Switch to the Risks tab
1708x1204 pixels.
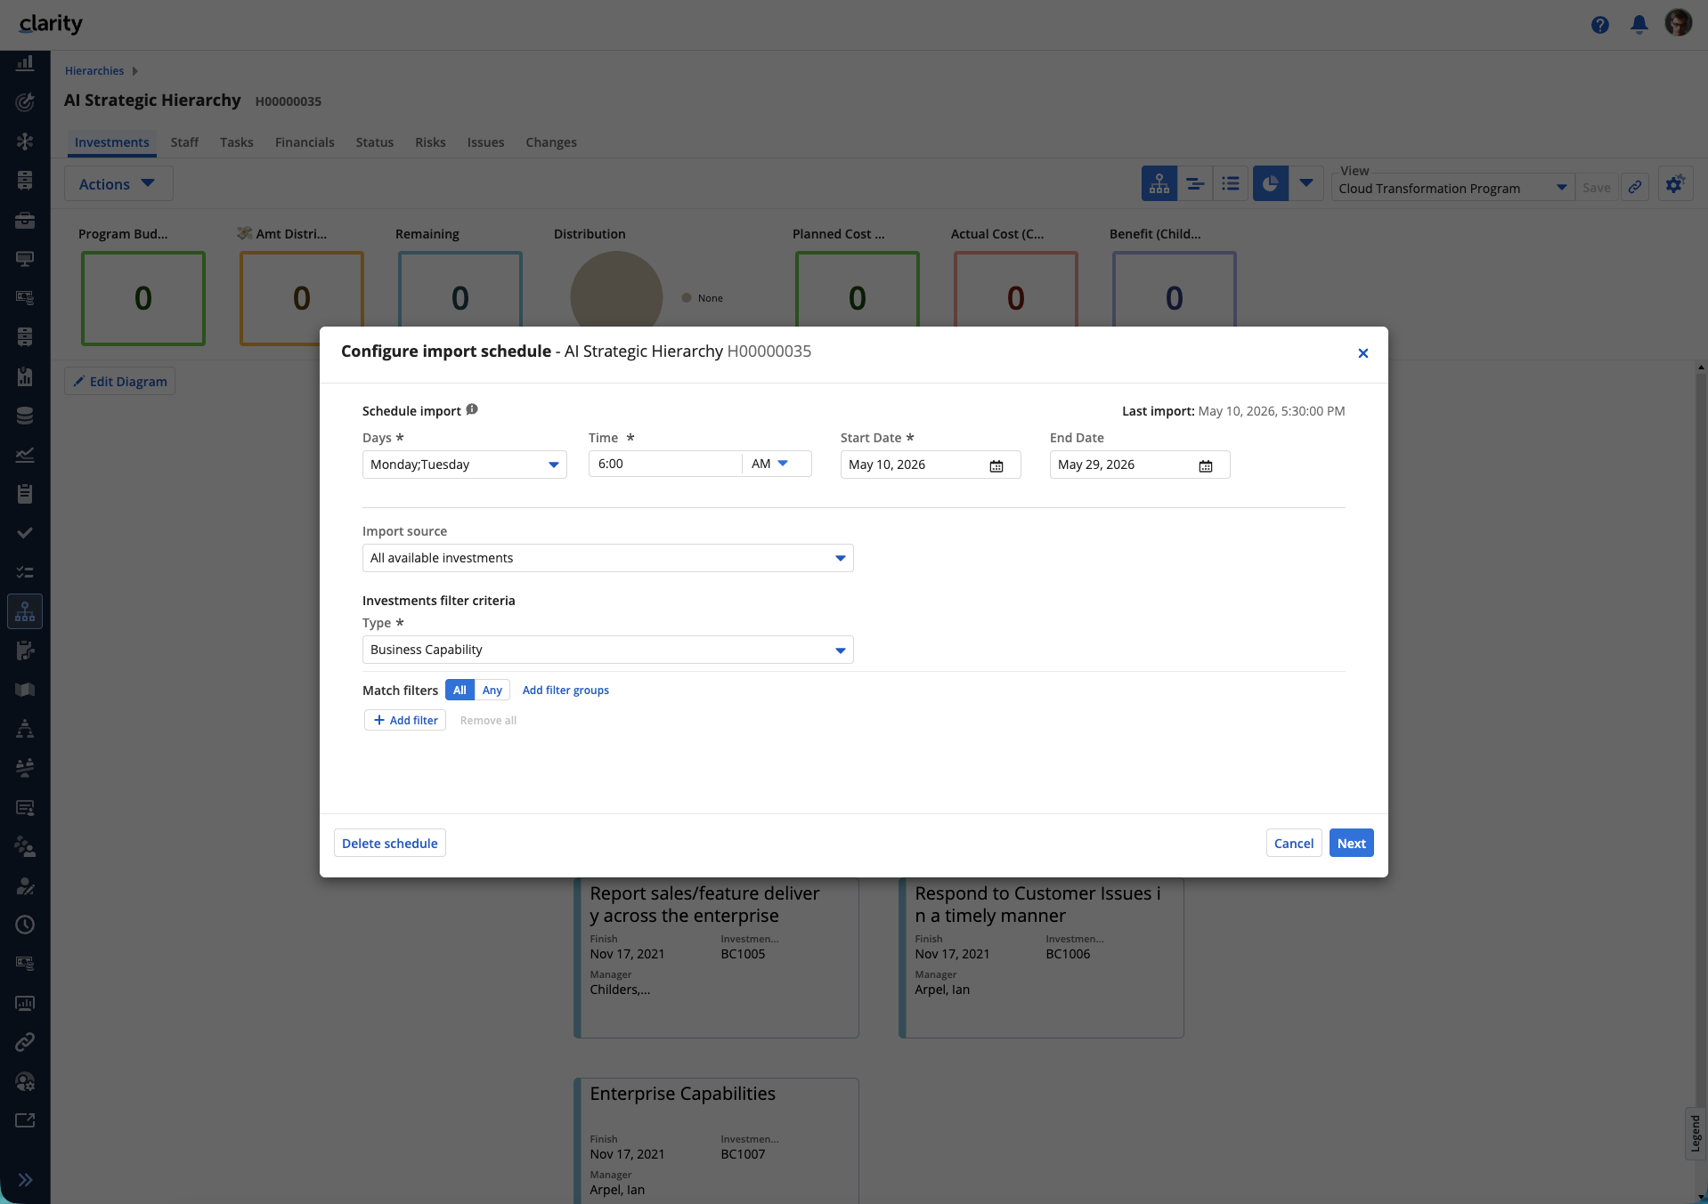pos(430,142)
